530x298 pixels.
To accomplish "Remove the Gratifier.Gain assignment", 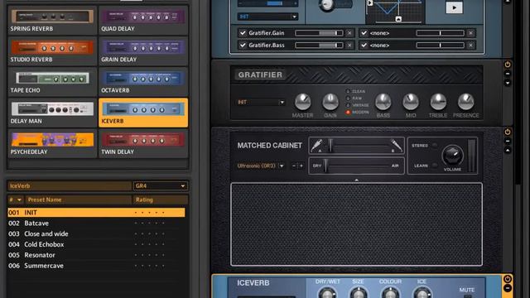I will (349, 33).
